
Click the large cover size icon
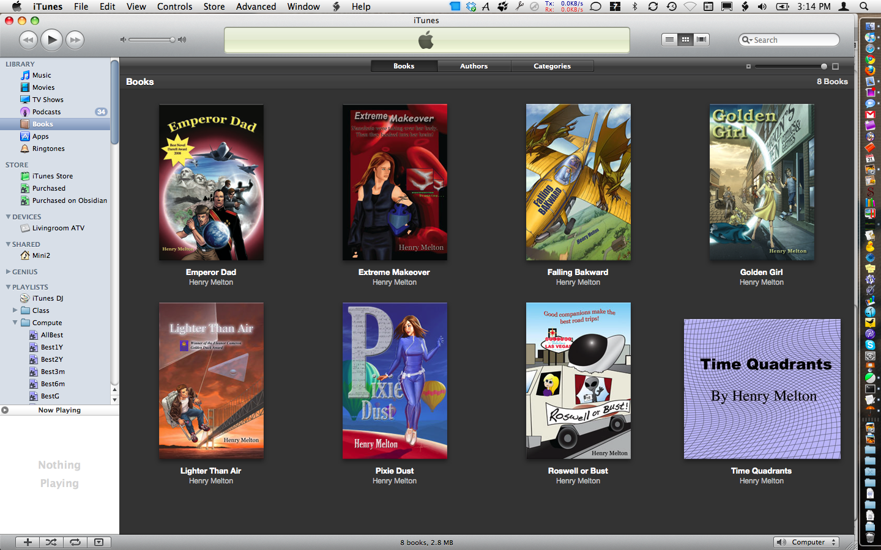click(x=836, y=66)
